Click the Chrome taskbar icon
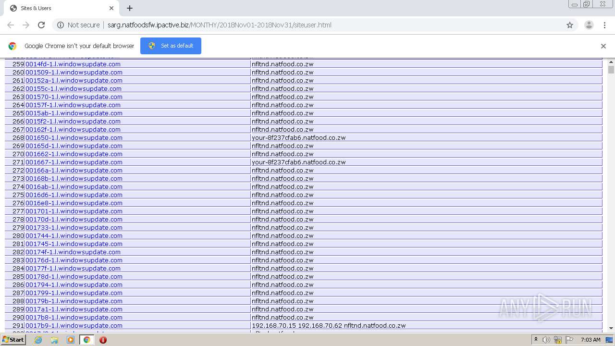The width and height of the screenshot is (615, 346). point(86,340)
